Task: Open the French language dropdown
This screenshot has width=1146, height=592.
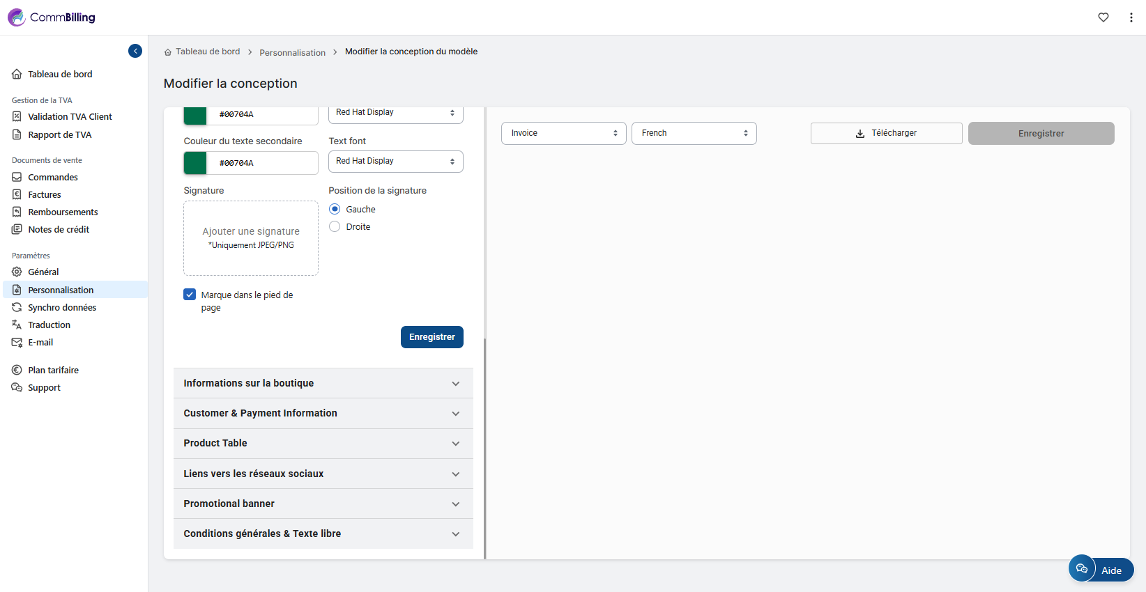Action: pyautogui.click(x=694, y=133)
